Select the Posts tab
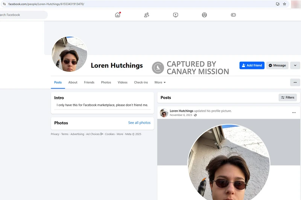 tap(58, 82)
